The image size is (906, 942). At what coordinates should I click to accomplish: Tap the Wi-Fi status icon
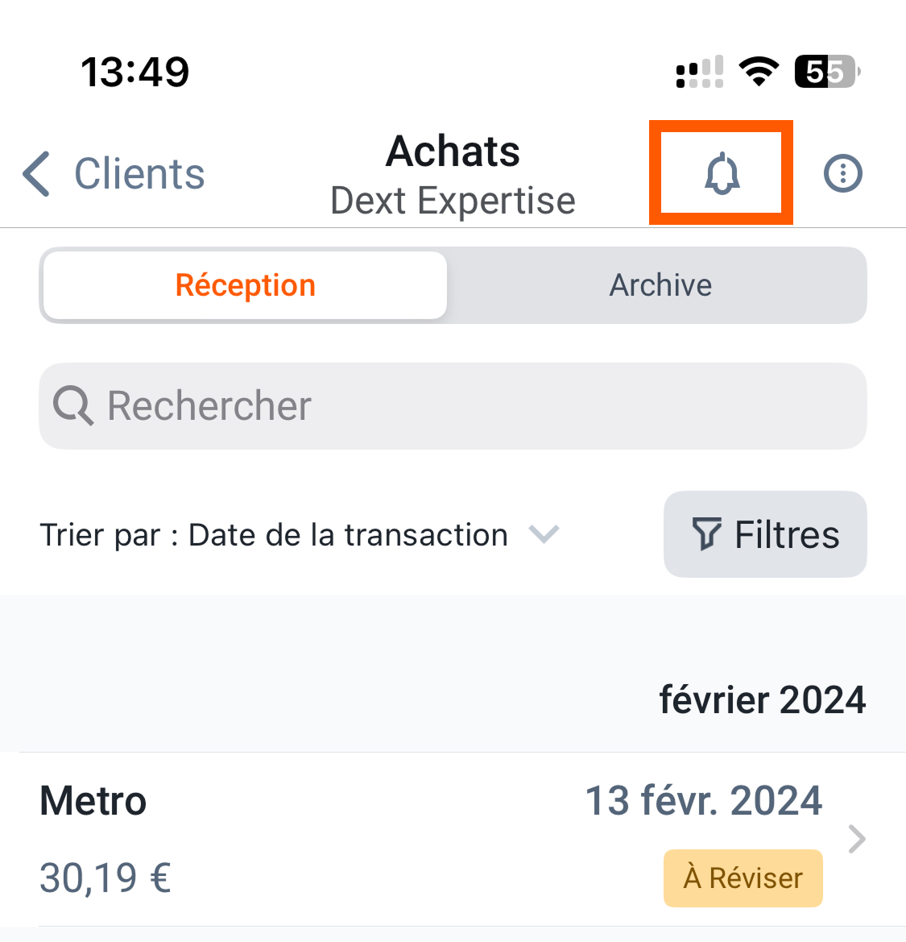(x=759, y=72)
